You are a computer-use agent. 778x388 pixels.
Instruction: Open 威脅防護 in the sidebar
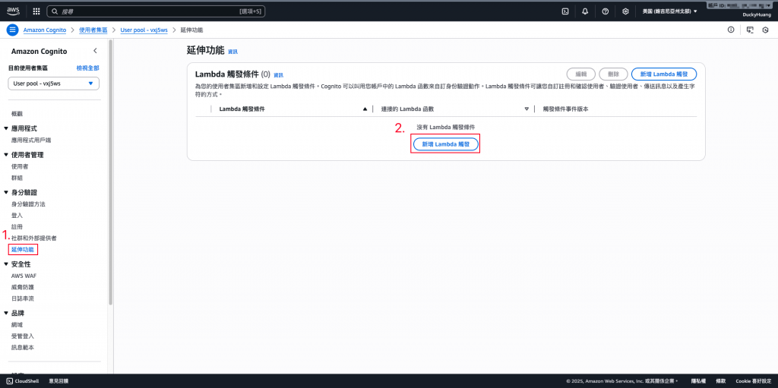click(x=22, y=287)
